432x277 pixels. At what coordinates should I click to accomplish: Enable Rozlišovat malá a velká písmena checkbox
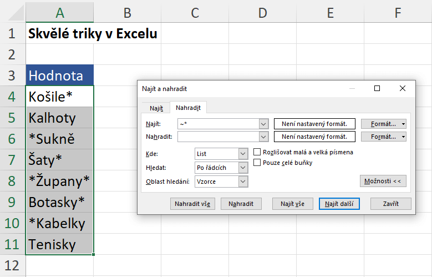pos(257,152)
